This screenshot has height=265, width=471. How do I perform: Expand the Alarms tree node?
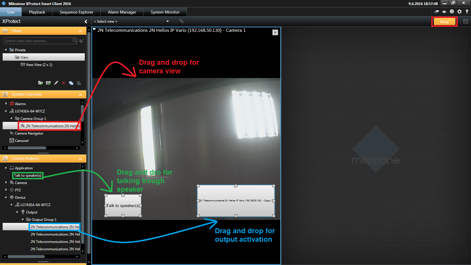pos(6,104)
